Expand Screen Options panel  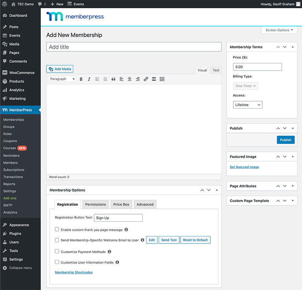[x=279, y=30]
